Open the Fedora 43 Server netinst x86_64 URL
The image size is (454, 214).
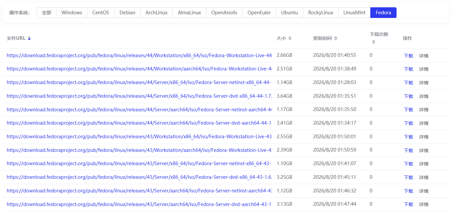[x=139, y=163]
